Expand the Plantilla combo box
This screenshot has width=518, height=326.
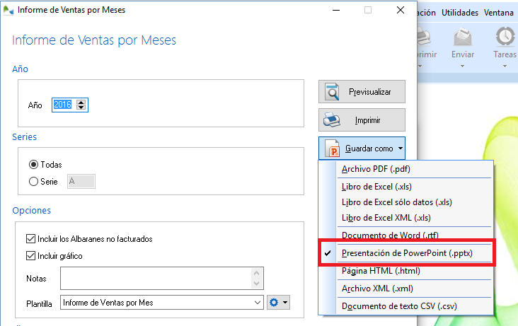[258, 302]
